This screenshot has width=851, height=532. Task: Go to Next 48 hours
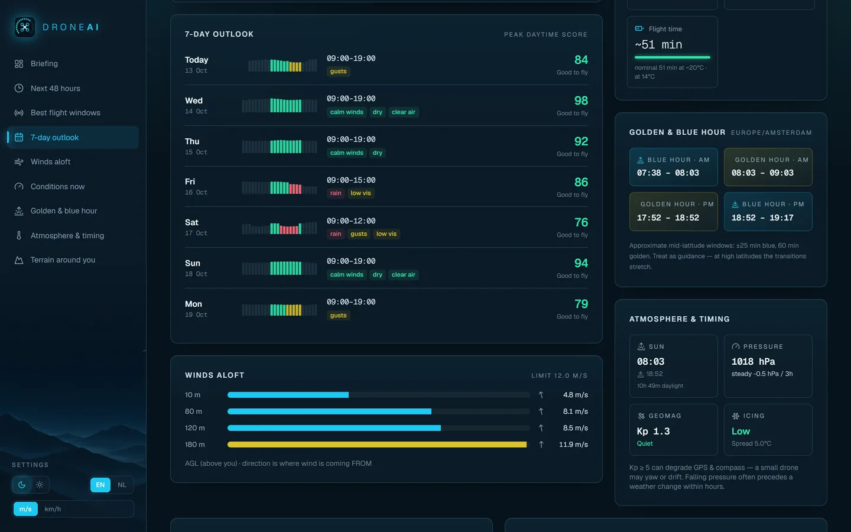pyautogui.click(x=73, y=88)
